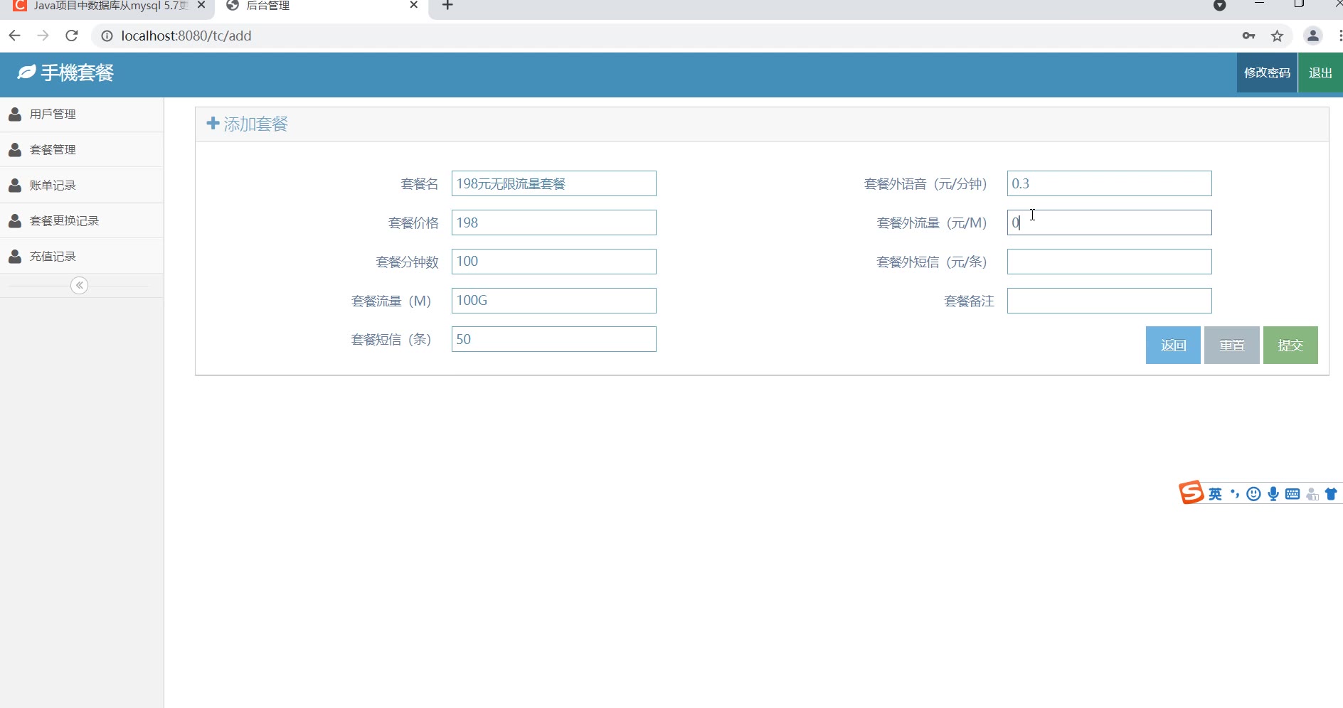Focus the 套餐备注 input field

(x=1109, y=301)
